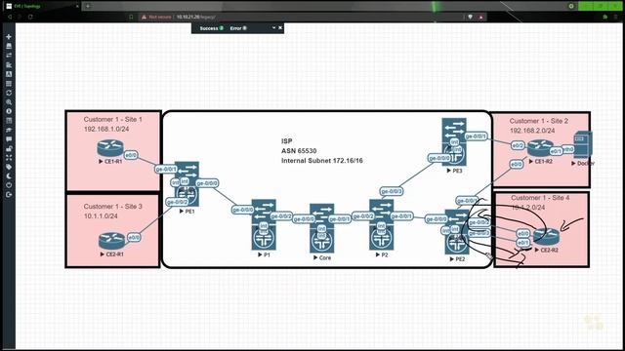Click the 'Customer 1 - Site 1' label

click(113, 119)
